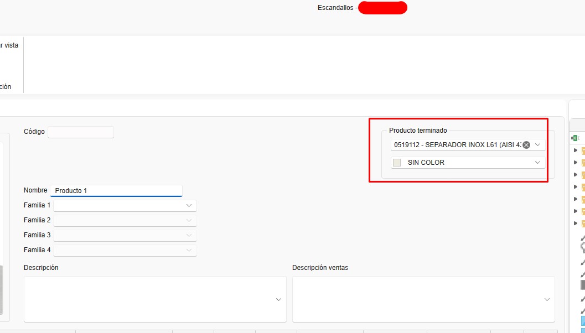
Task: Click inside the Descripción text area
Action: pyautogui.click(x=149, y=299)
